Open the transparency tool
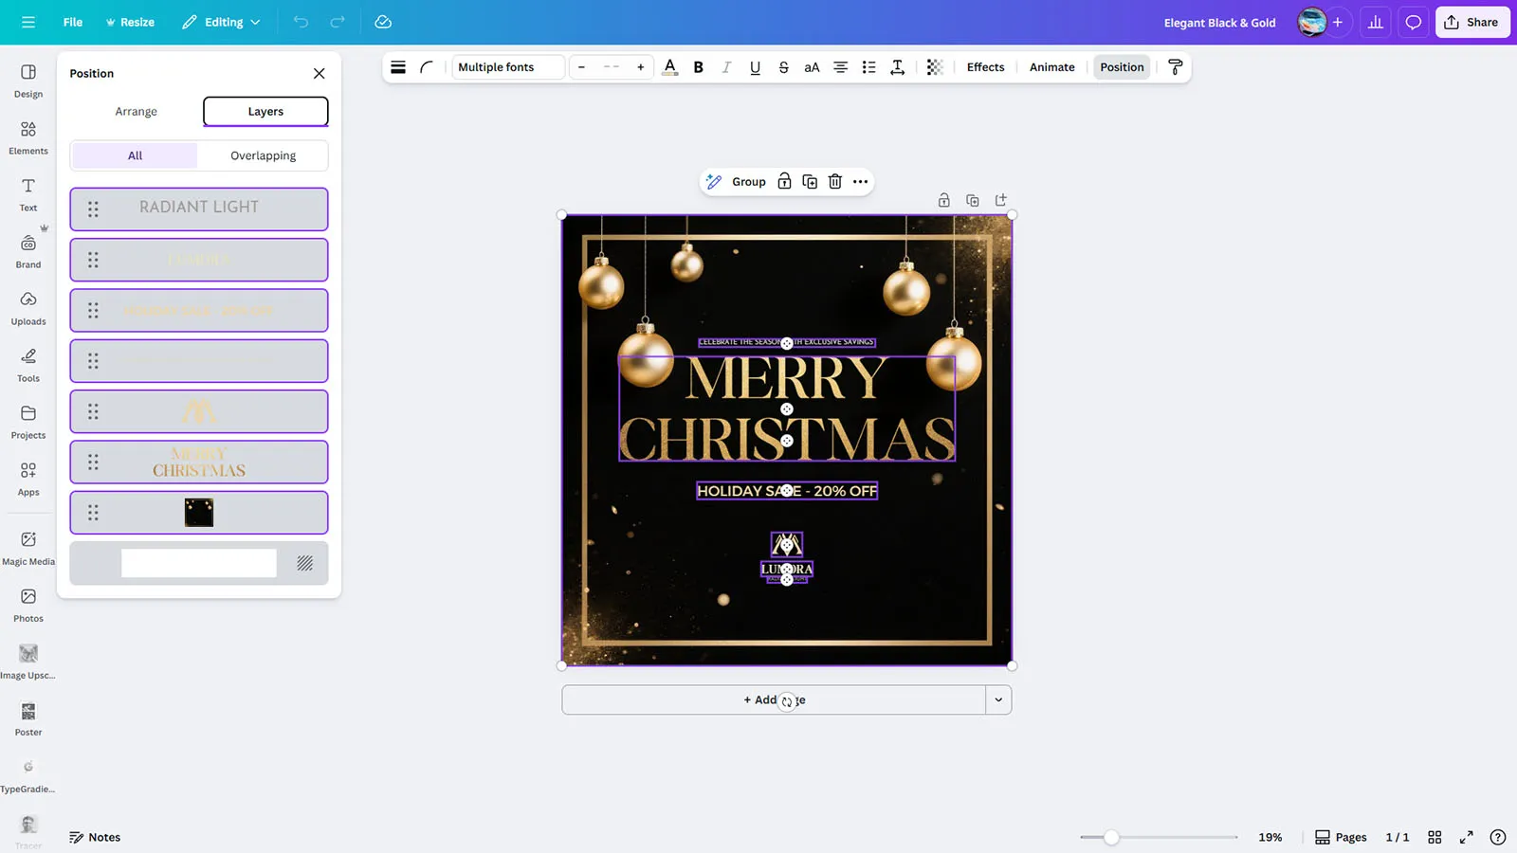Screen dimensions: 1517x853 coord(935,67)
